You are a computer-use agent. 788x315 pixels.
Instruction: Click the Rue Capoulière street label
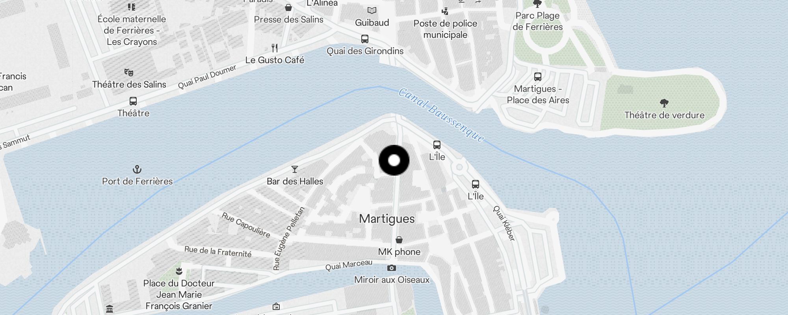coord(246,225)
